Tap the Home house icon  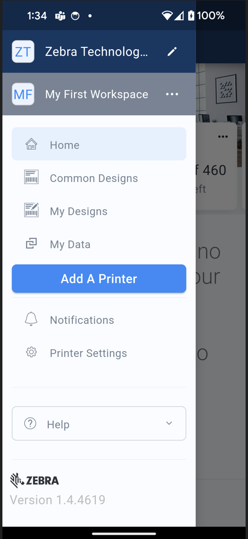tap(32, 144)
